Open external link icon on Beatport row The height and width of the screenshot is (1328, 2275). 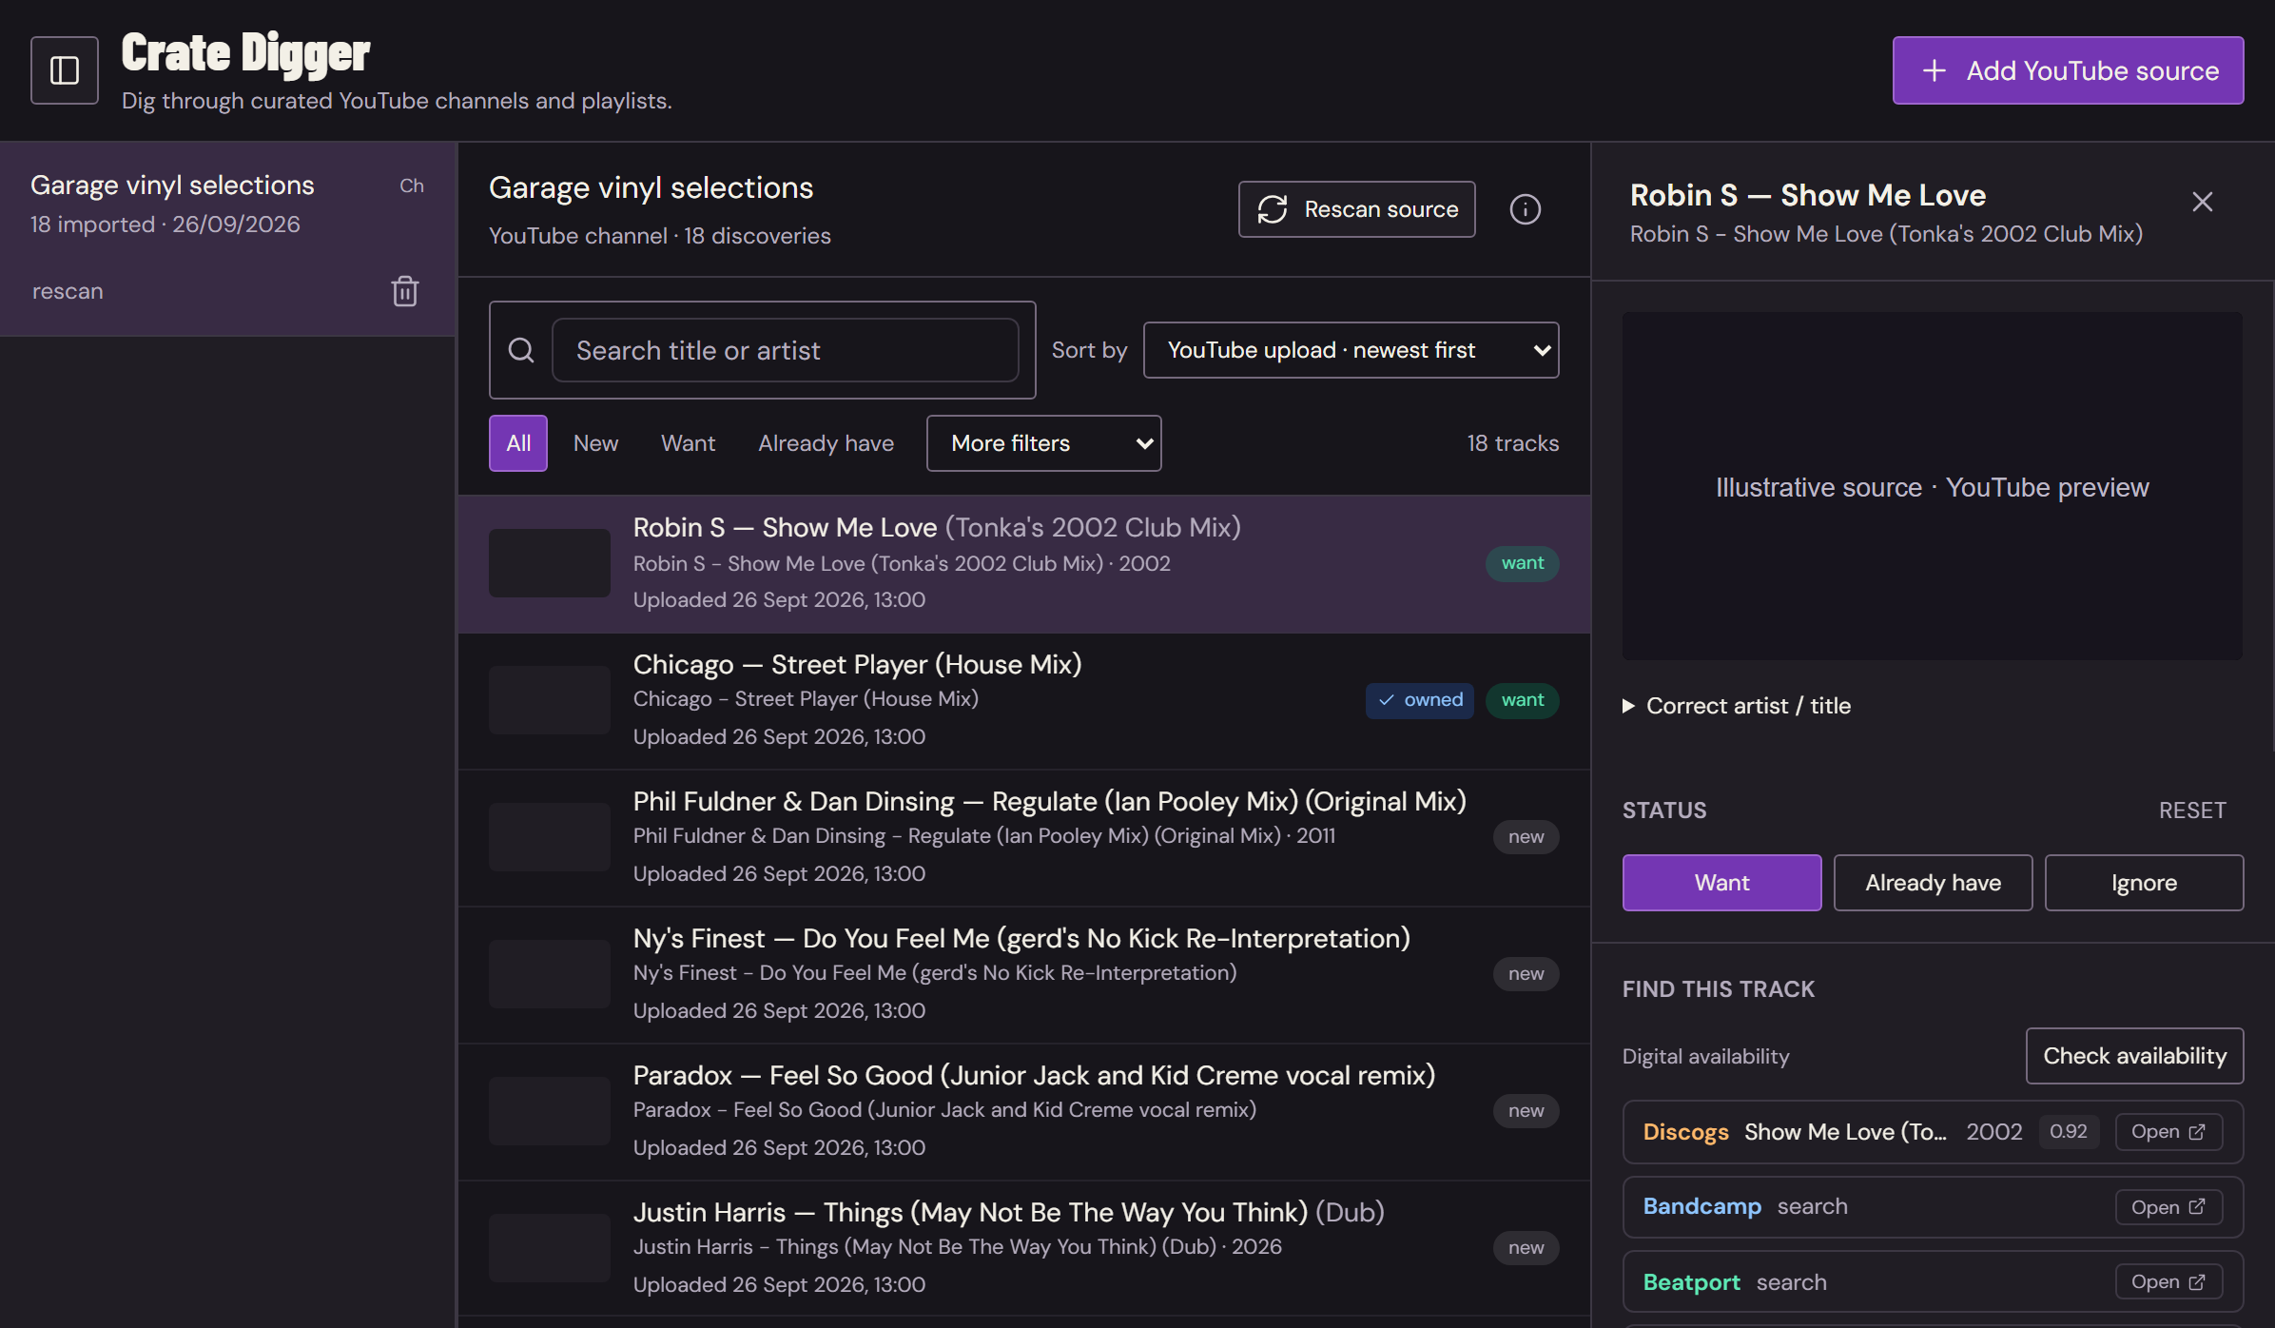click(2197, 1282)
